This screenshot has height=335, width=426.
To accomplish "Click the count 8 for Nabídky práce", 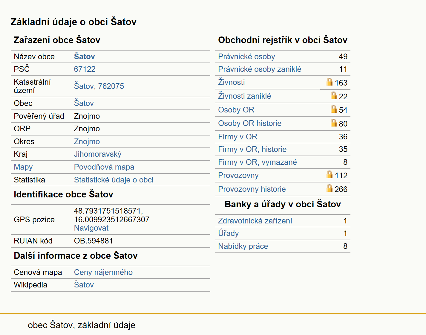I will (345, 246).
